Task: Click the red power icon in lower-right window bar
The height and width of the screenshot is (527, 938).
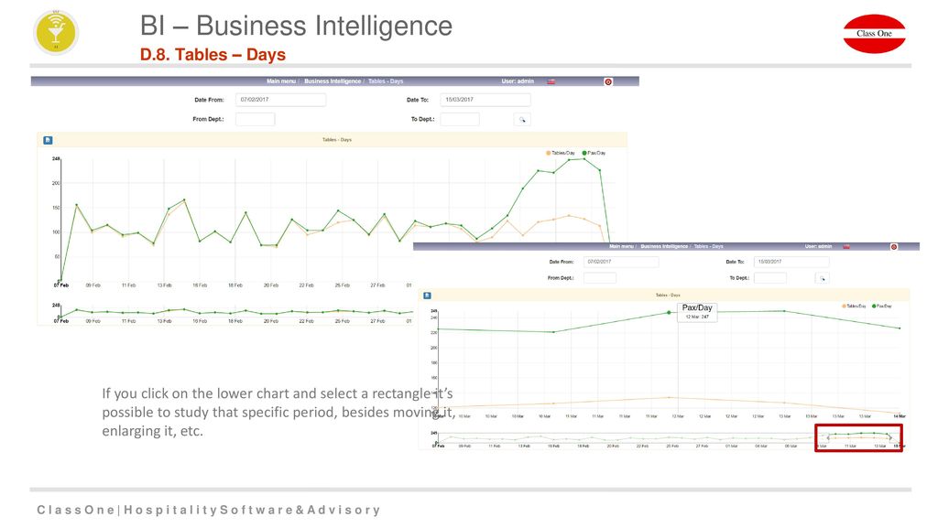Action: click(894, 247)
